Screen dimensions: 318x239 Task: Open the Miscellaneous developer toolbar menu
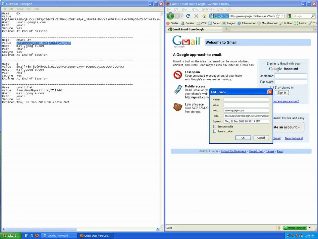point(268,23)
